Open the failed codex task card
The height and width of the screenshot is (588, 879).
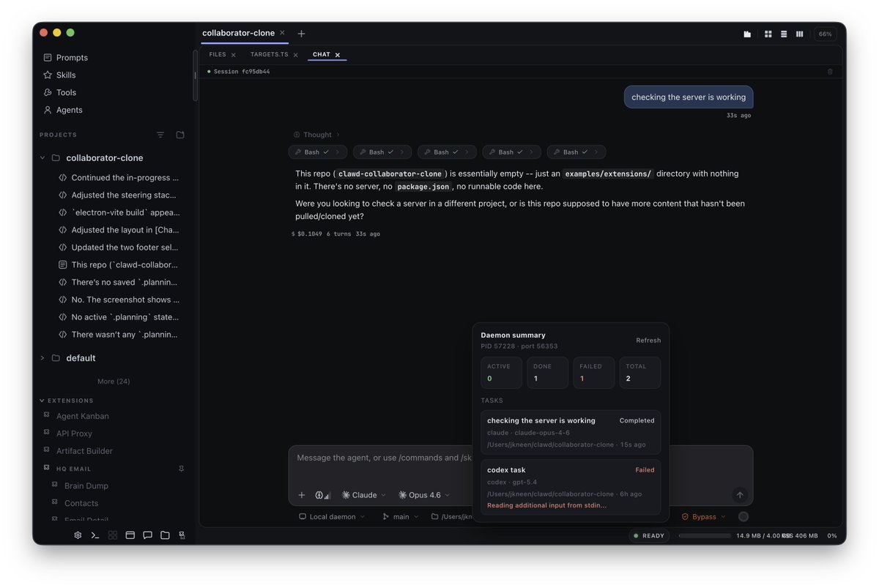tap(571, 487)
